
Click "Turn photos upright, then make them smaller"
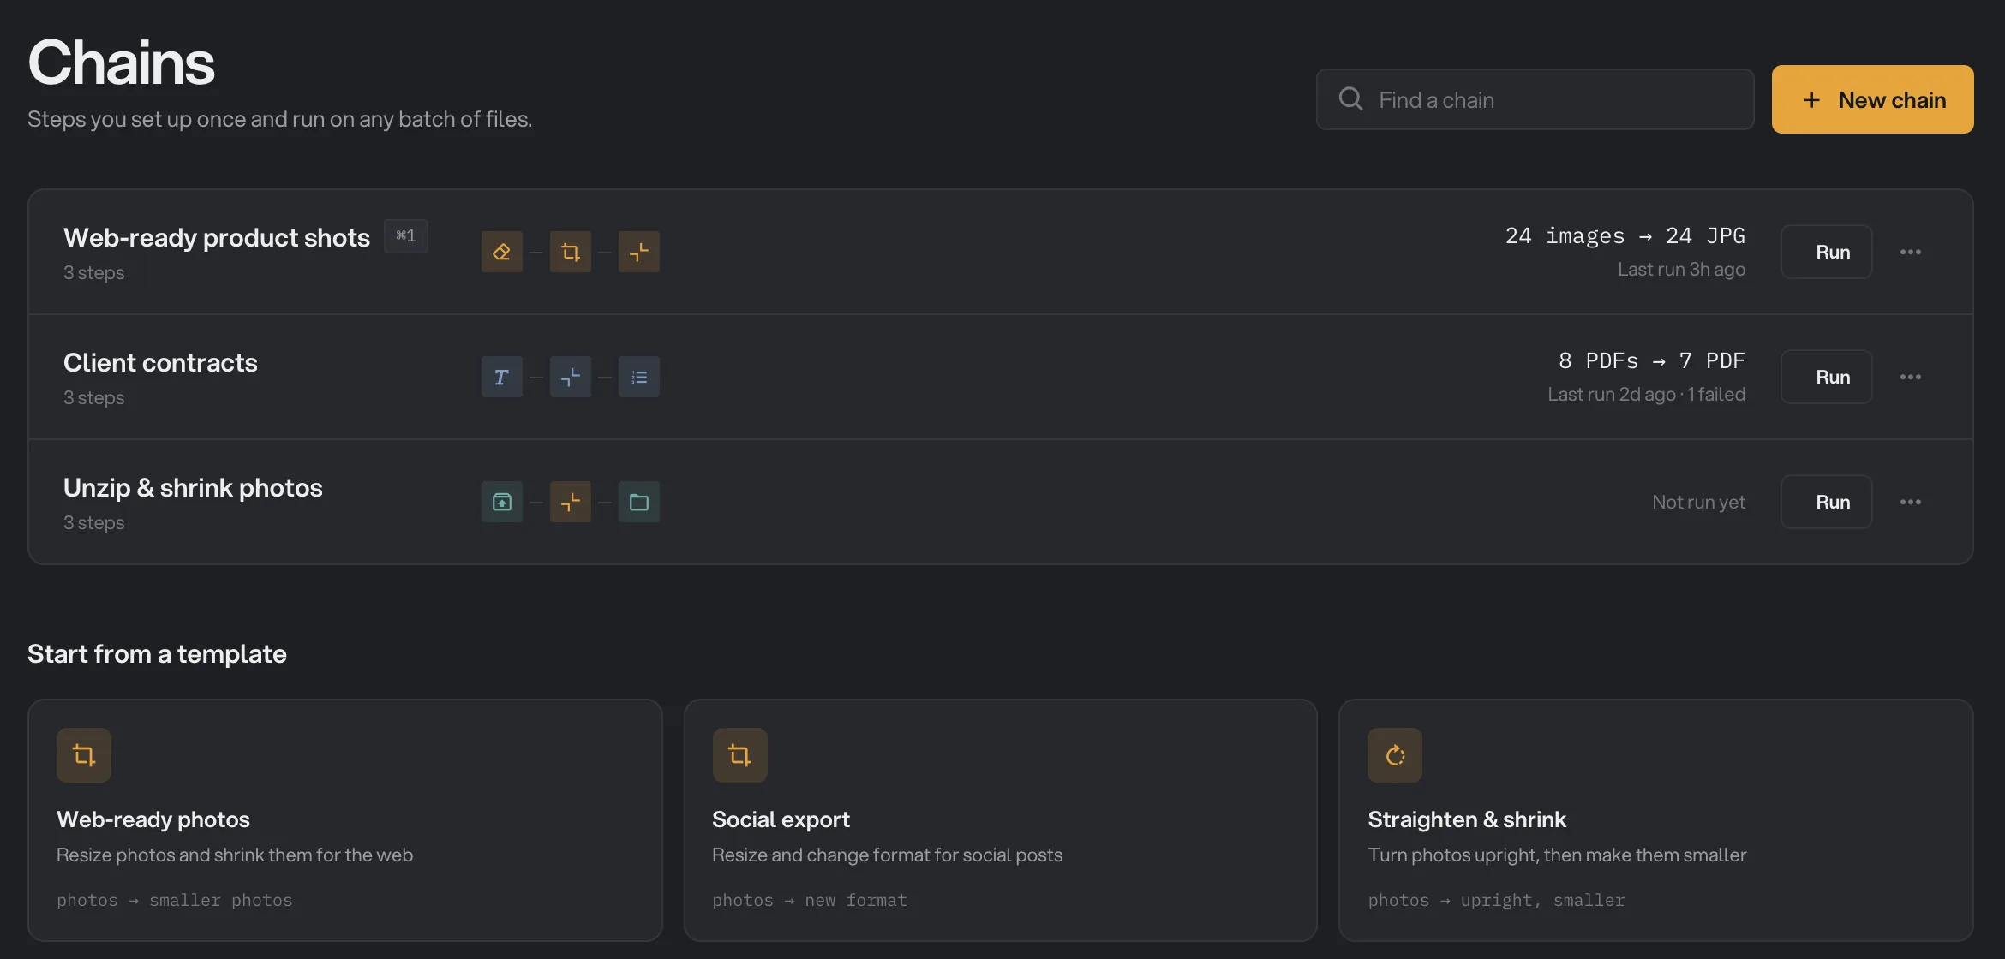coord(1557,855)
